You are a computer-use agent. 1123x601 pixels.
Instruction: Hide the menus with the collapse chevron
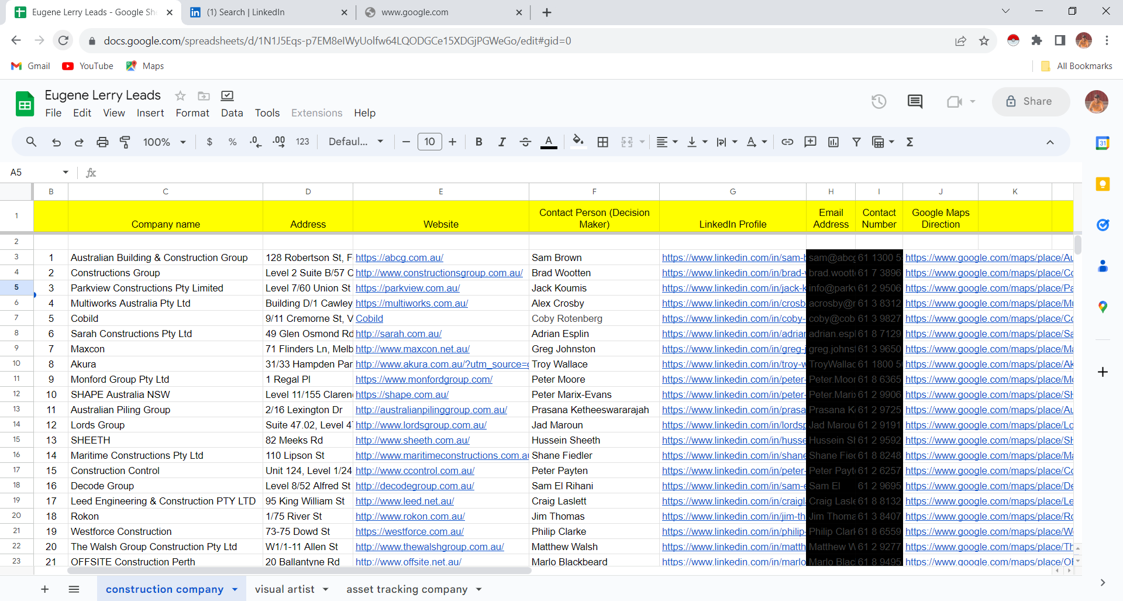coord(1050,142)
